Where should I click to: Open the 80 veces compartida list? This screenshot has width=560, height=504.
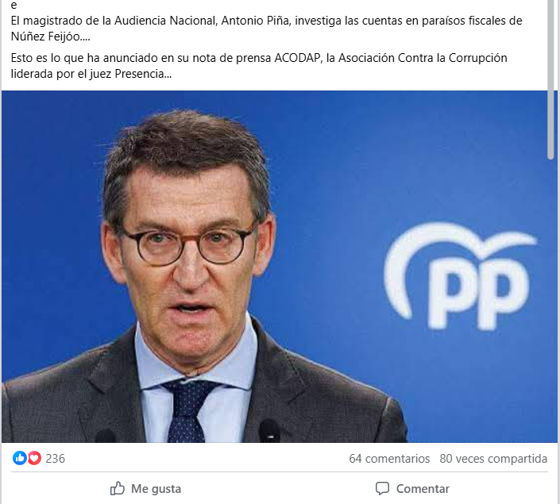(493, 458)
